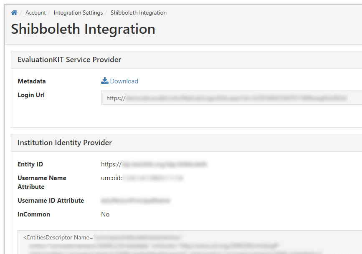Click the metadata download icon
Screen dimensions: 362x254
(104, 81)
